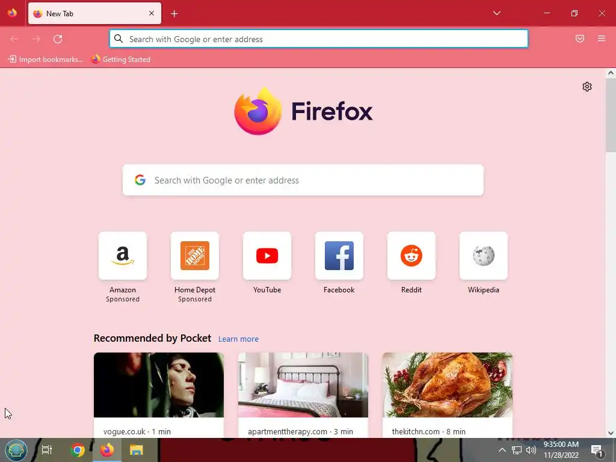The width and height of the screenshot is (616, 462).
Task: Click the network icon in system tray
Action: [517, 450]
